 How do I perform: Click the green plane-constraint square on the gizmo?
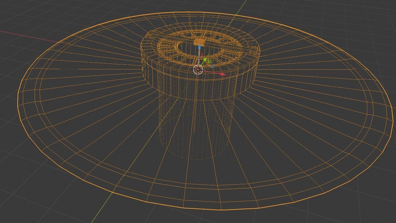click(x=210, y=61)
